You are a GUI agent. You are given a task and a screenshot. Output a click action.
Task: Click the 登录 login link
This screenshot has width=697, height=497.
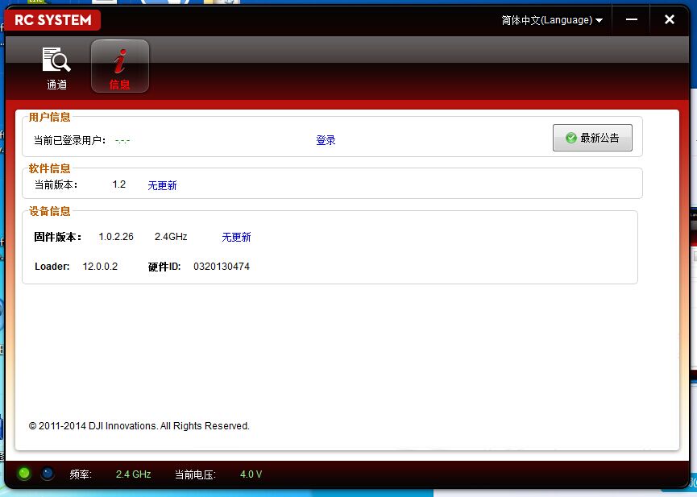click(x=326, y=140)
